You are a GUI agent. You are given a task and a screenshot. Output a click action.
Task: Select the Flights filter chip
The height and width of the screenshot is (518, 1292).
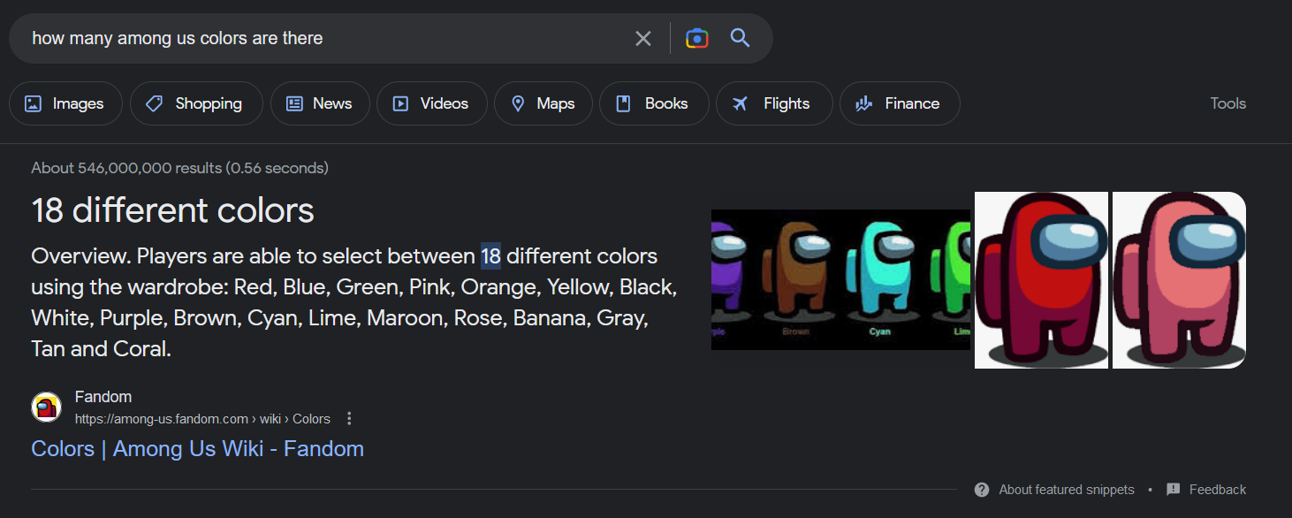pos(774,103)
